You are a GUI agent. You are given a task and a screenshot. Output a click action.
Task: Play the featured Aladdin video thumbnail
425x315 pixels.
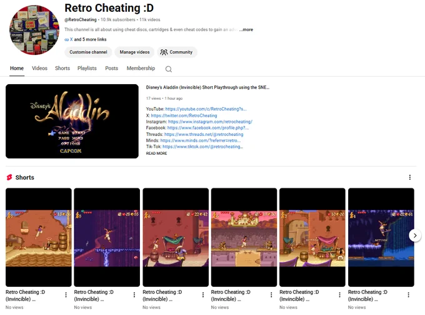(x=72, y=121)
